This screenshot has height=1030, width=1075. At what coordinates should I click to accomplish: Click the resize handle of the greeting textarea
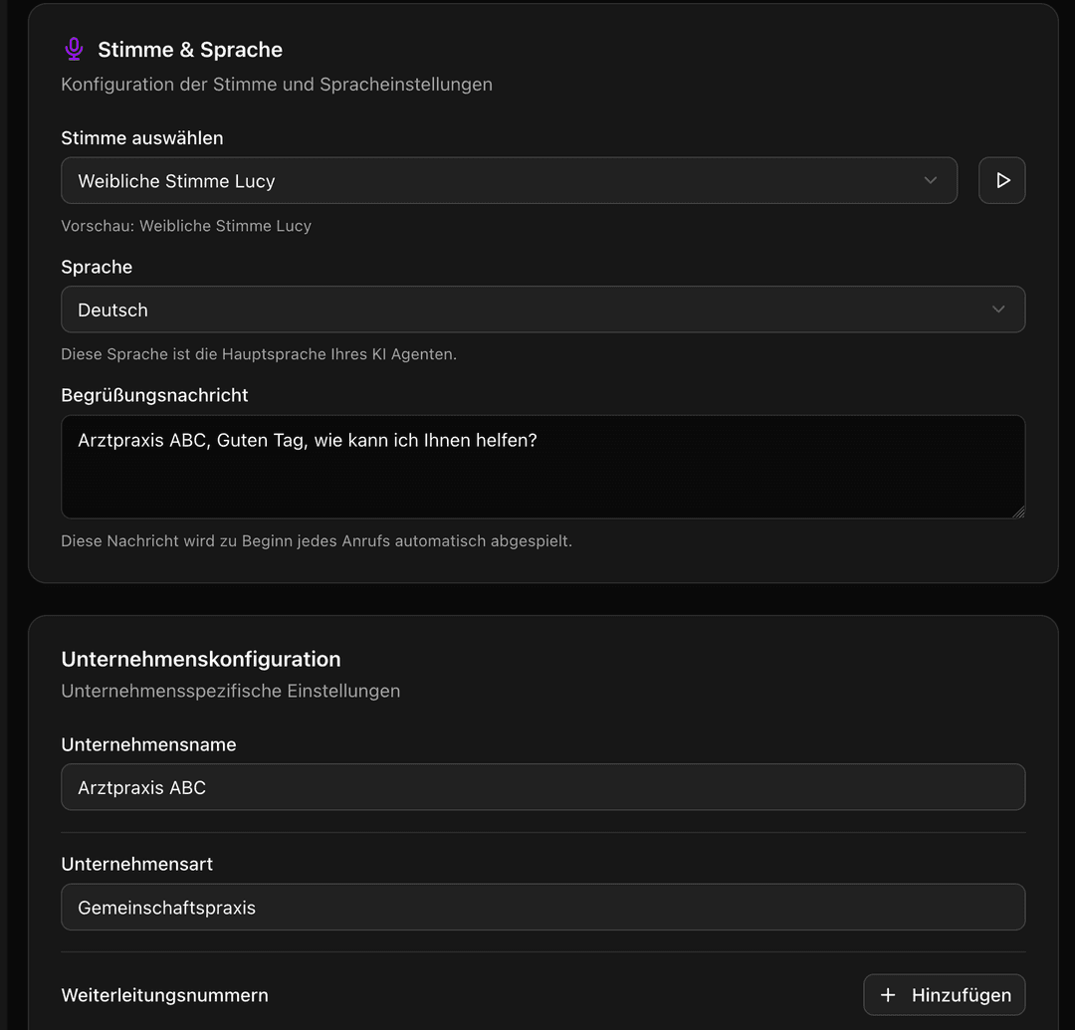(x=1018, y=513)
